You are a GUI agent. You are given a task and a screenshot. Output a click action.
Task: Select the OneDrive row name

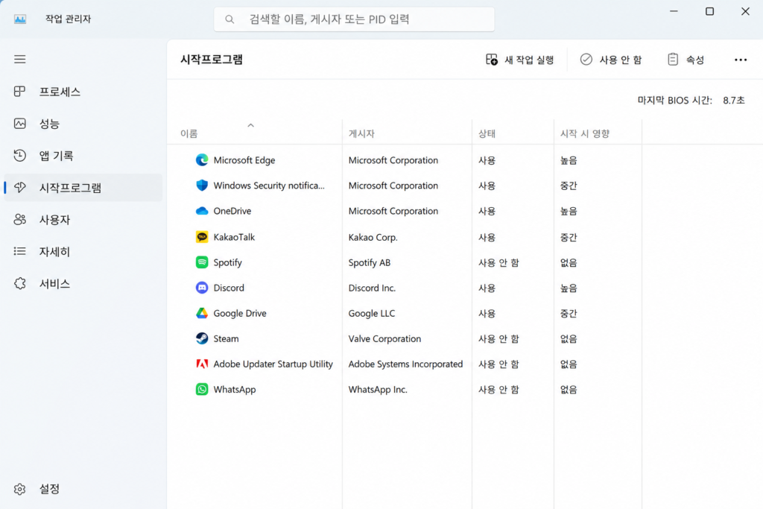pos(232,211)
